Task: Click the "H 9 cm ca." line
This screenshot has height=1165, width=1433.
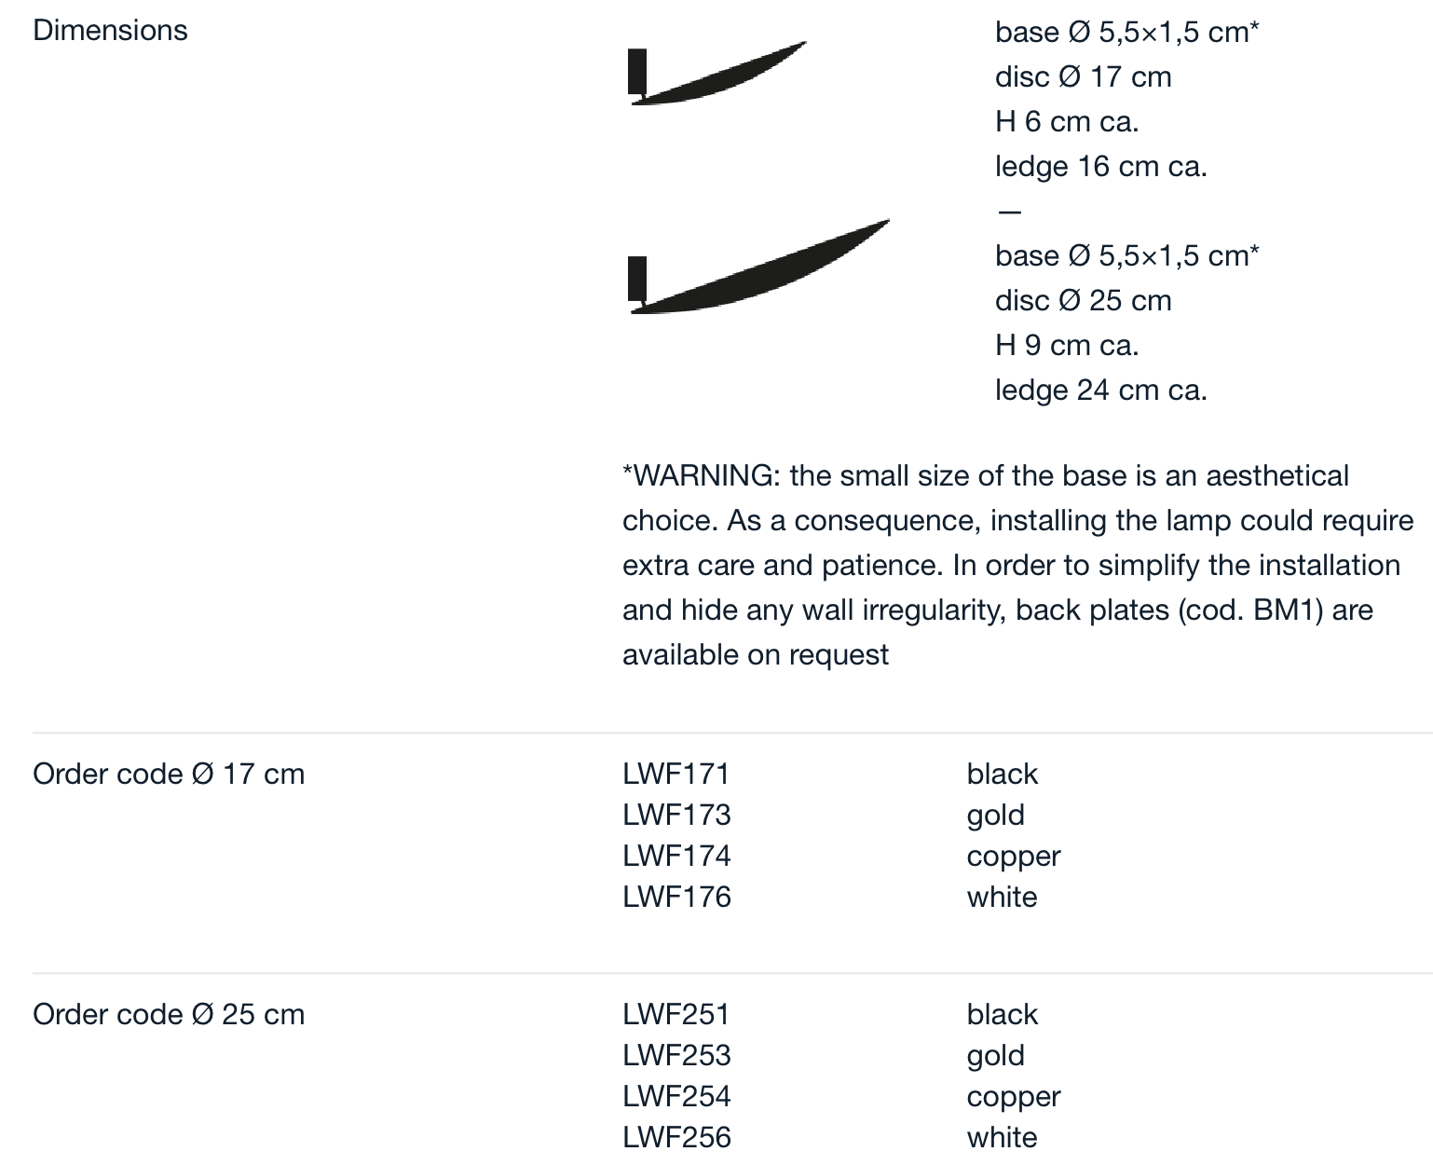Action: tap(1066, 345)
